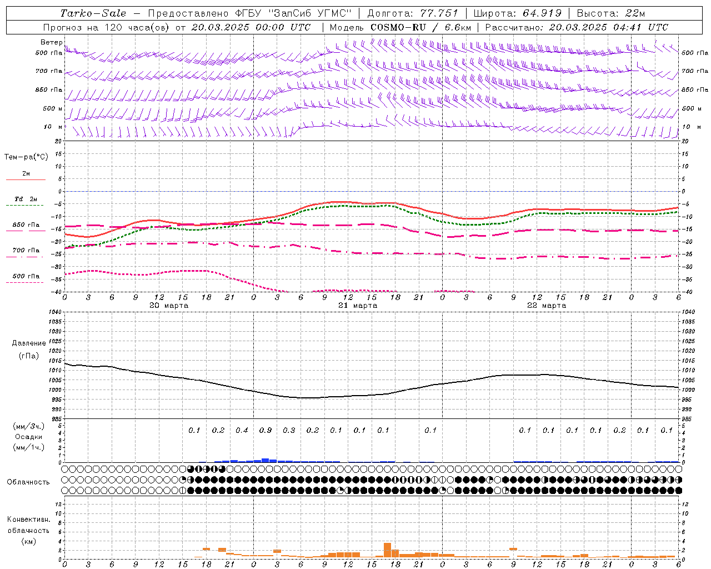The width and height of the screenshot is (711, 569).
Task: Click the 'Давление' pressure panel label
Action: pyautogui.click(x=29, y=343)
